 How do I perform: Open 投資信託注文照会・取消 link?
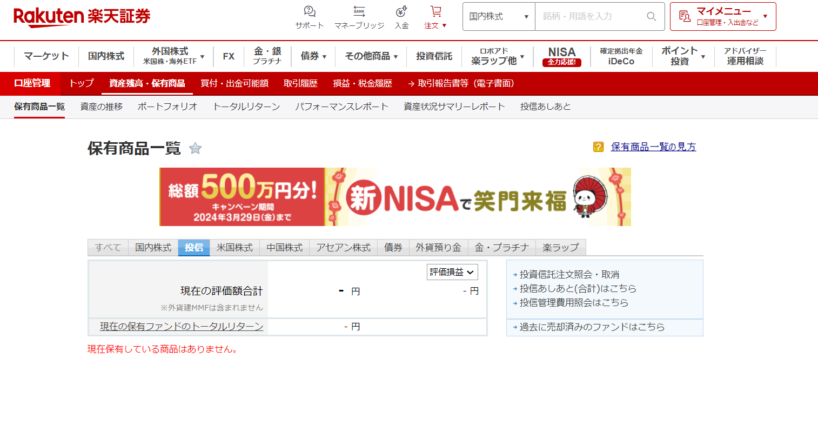569,275
